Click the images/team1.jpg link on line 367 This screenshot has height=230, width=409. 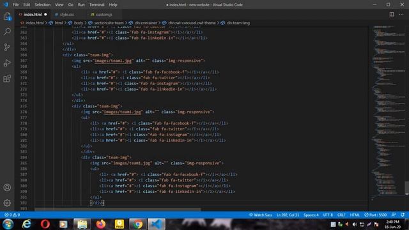point(113,61)
